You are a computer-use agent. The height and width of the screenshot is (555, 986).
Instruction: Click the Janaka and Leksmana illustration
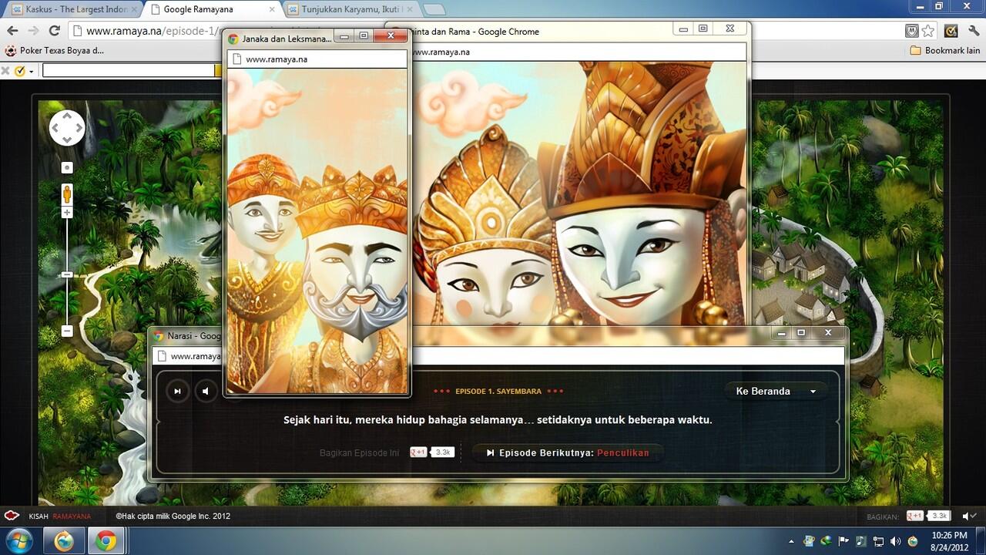pyautogui.click(x=316, y=231)
